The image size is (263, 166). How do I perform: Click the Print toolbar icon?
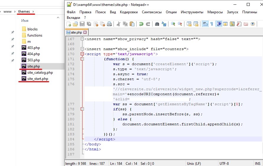point(109,24)
